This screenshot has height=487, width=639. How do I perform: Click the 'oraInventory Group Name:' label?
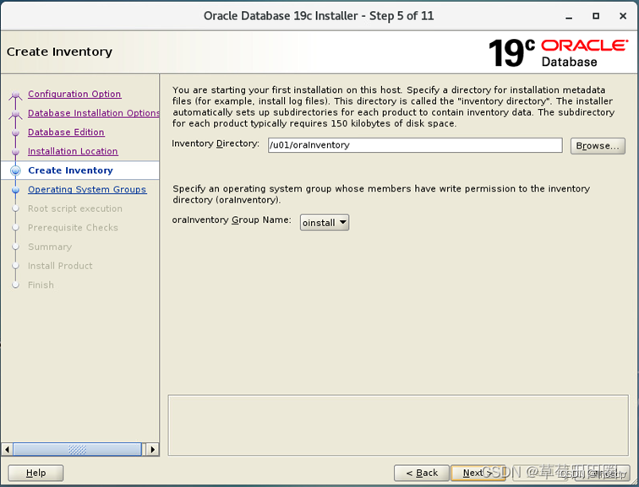232,220
